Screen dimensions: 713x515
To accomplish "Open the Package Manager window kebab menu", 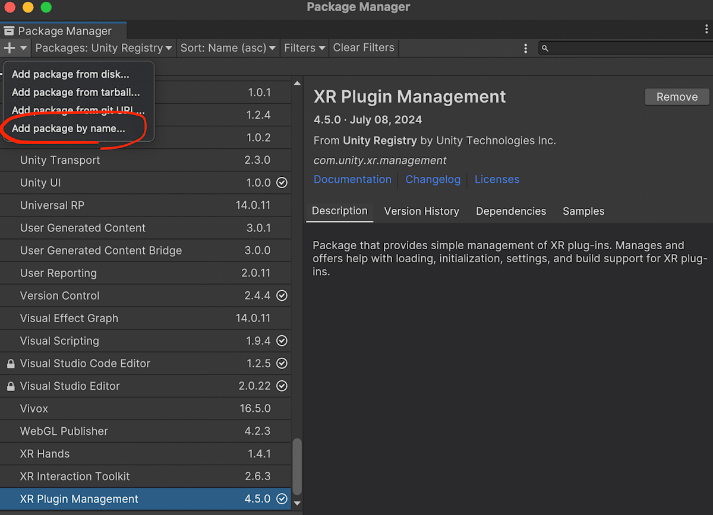I will [x=705, y=30].
